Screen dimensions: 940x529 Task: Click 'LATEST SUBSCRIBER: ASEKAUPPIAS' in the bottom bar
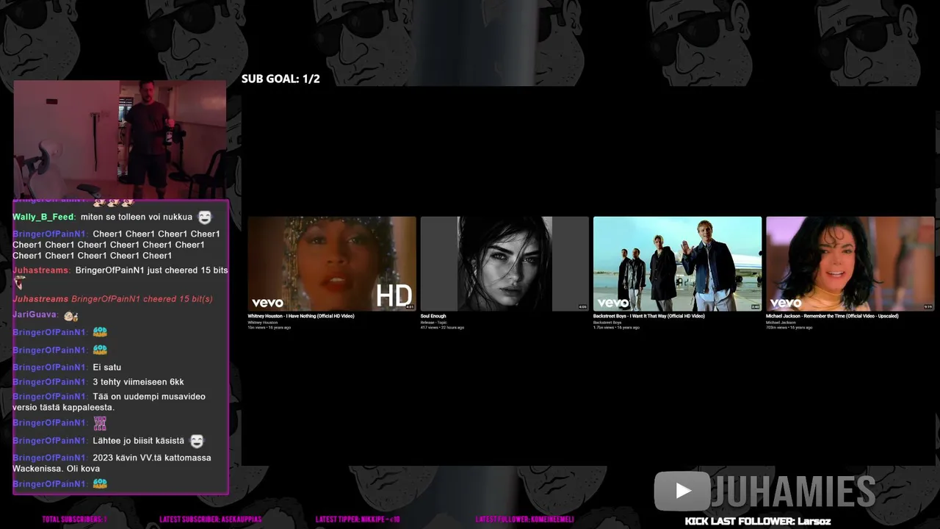click(210, 519)
